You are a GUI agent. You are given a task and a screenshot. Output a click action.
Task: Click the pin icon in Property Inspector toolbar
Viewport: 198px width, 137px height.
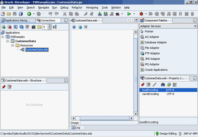click(x=143, y=85)
